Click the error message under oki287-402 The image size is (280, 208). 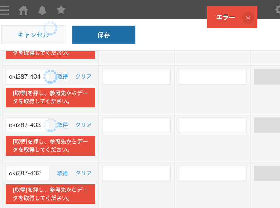coord(50,194)
